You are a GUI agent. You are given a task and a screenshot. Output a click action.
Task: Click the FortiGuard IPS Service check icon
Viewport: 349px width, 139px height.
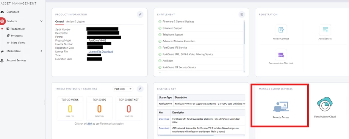pyautogui.click(x=160, y=48)
